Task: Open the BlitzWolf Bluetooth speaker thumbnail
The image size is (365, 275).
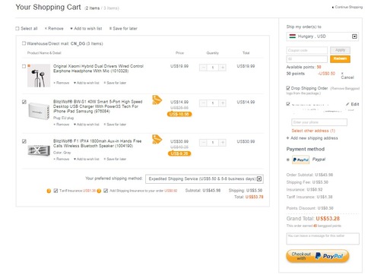Action: tap(39, 150)
